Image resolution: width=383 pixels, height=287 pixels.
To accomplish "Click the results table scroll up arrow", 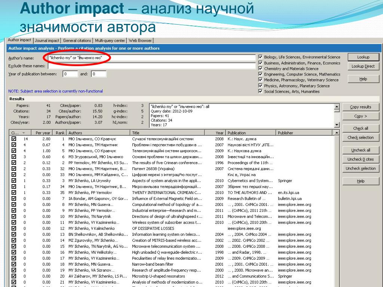I will tap(337, 133).
